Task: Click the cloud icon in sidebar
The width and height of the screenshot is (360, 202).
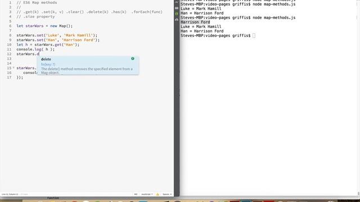Action: 177,20
